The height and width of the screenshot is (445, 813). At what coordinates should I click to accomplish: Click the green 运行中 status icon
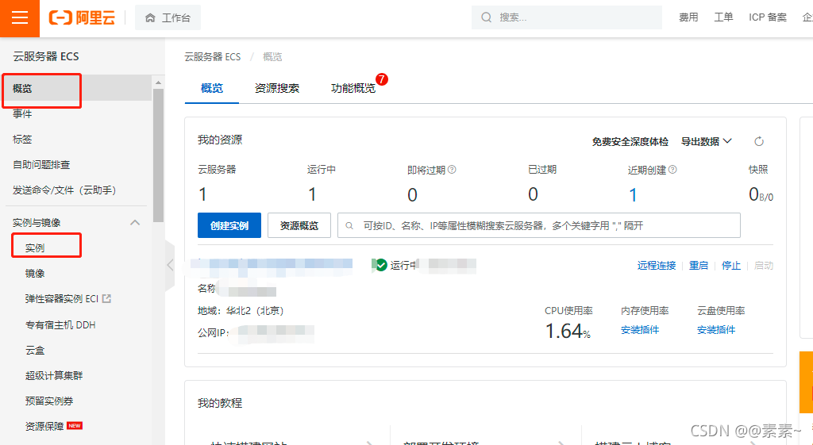[381, 265]
